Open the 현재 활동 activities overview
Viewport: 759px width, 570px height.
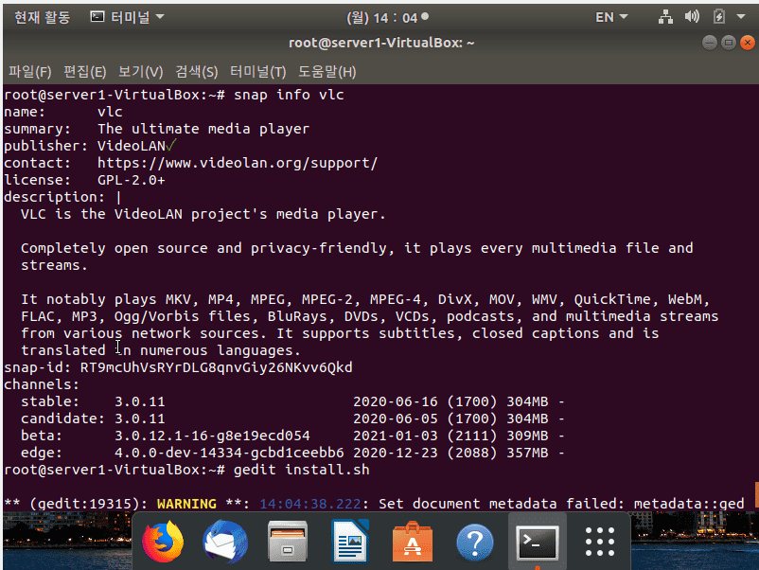pyautogui.click(x=42, y=17)
